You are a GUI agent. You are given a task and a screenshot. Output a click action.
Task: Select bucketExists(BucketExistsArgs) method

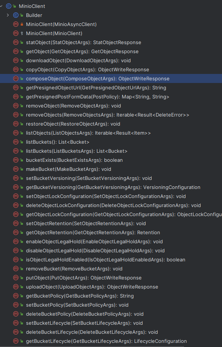[74, 160]
